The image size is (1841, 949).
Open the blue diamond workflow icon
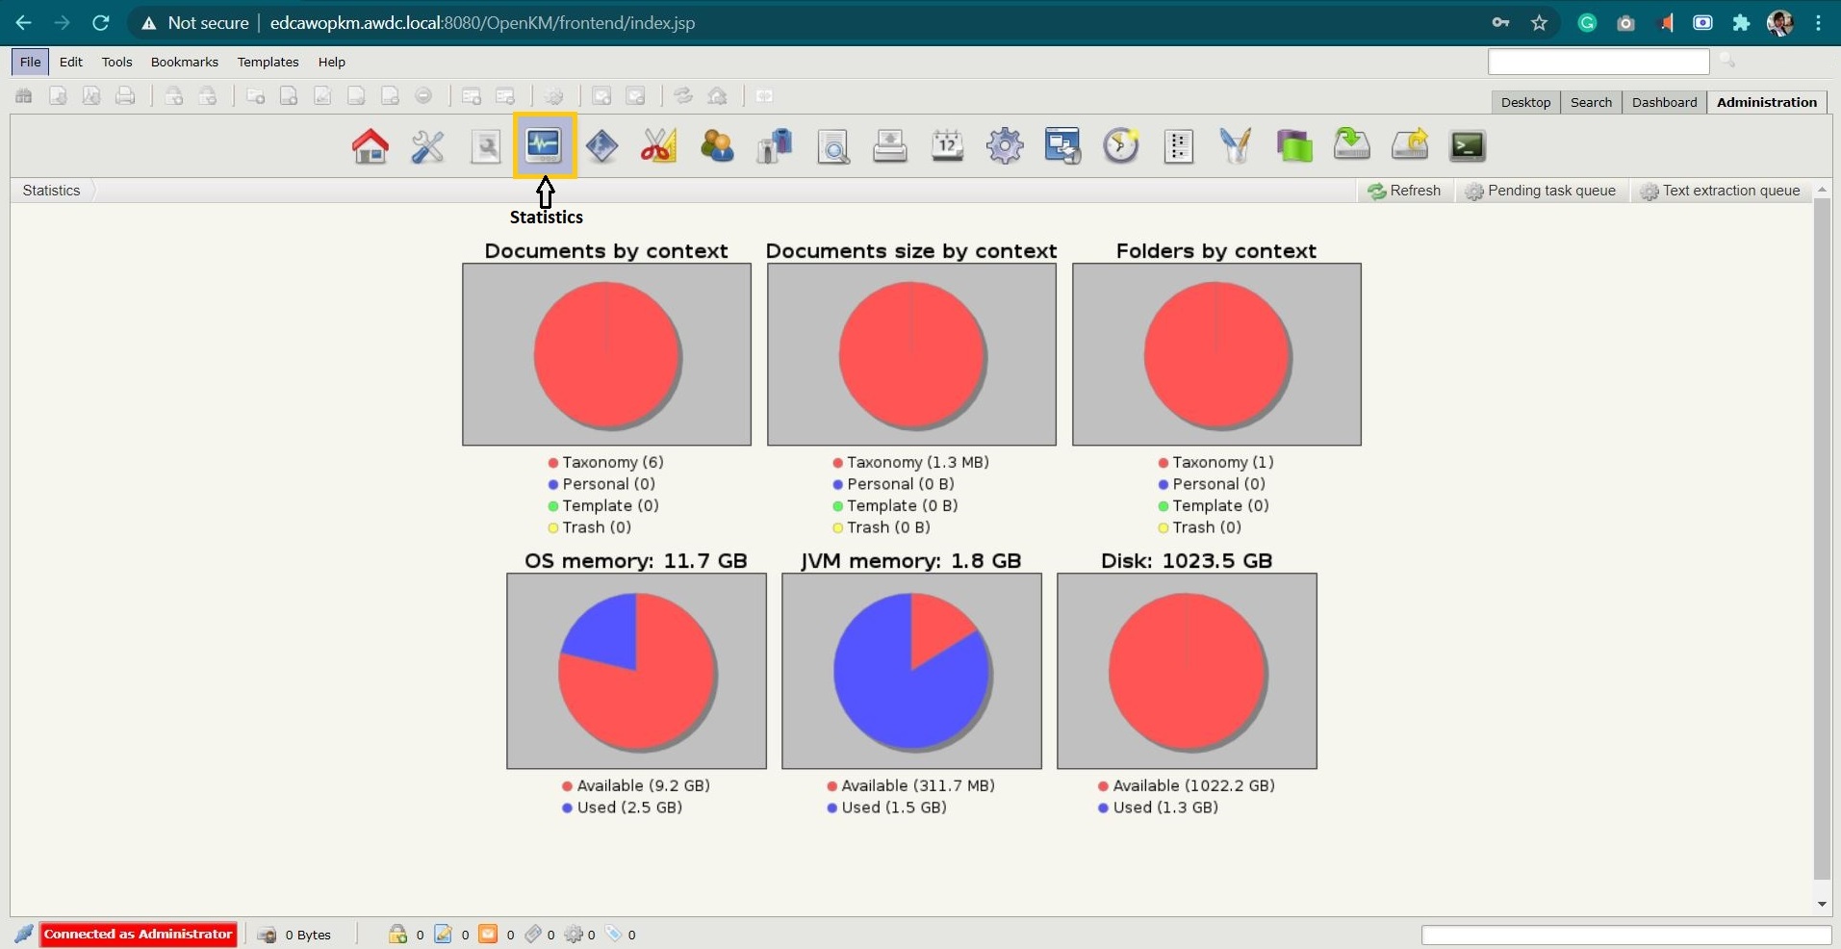pyautogui.click(x=601, y=146)
